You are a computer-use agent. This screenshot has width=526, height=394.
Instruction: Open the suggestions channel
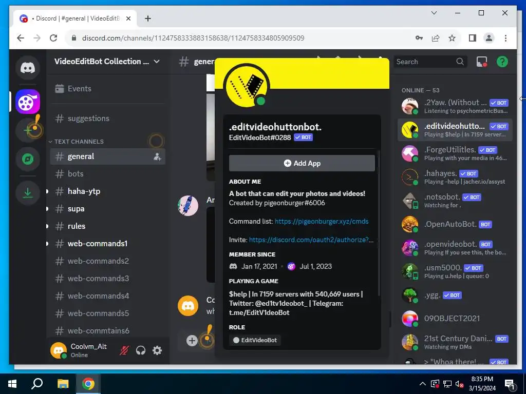tap(107, 119)
